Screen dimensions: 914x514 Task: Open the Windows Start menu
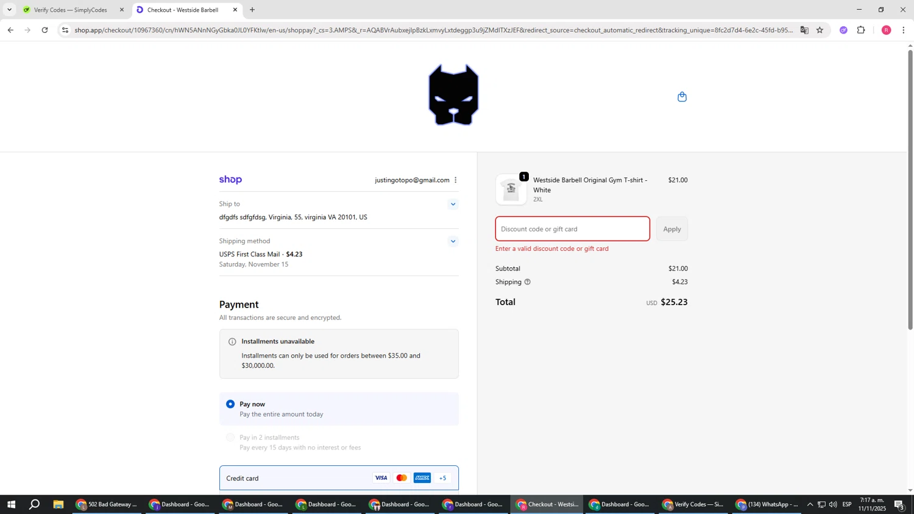tap(11, 504)
